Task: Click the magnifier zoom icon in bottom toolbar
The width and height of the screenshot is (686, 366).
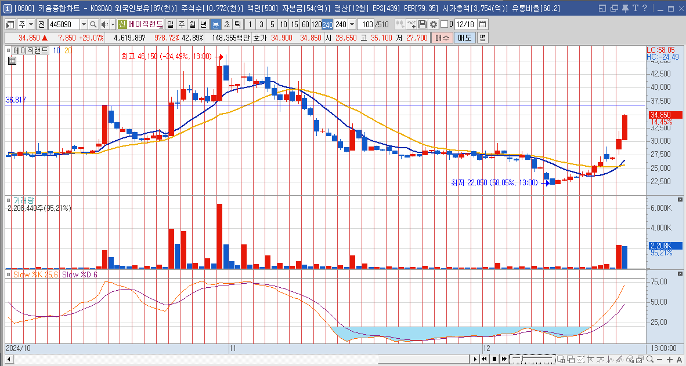Action: [650, 359]
